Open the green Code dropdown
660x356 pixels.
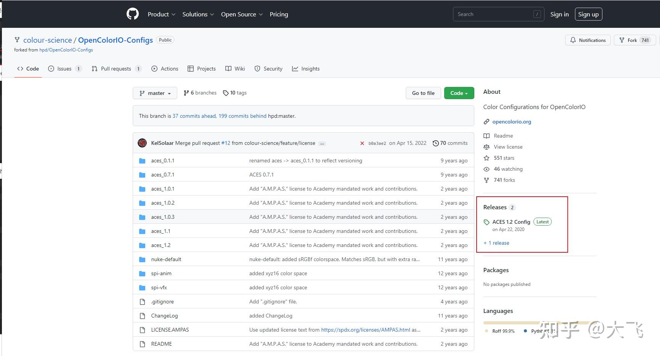click(459, 93)
